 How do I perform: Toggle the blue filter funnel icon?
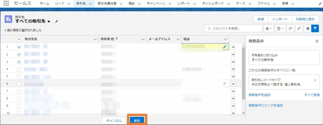tap(315, 29)
